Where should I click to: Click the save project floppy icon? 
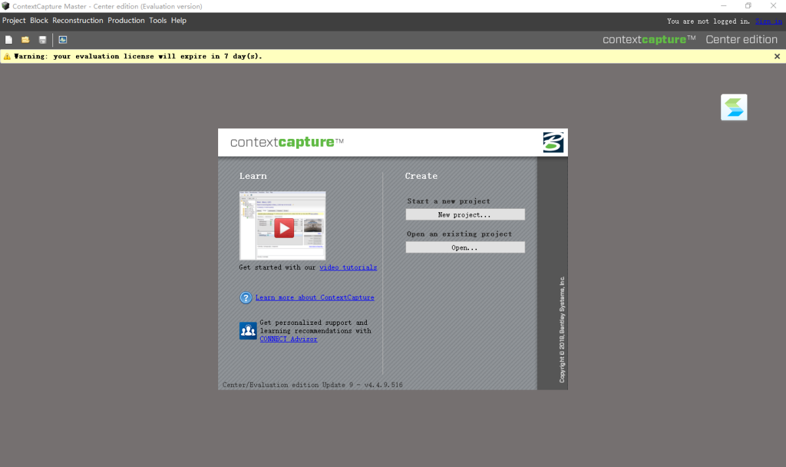[43, 40]
